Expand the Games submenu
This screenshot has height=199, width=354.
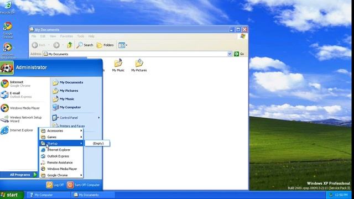coord(61,137)
